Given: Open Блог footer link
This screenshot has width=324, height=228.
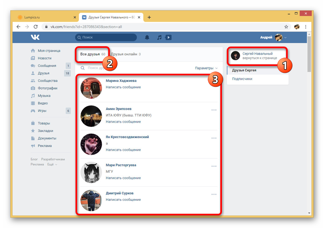Looking at the screenshot, I should coord(34,159).
